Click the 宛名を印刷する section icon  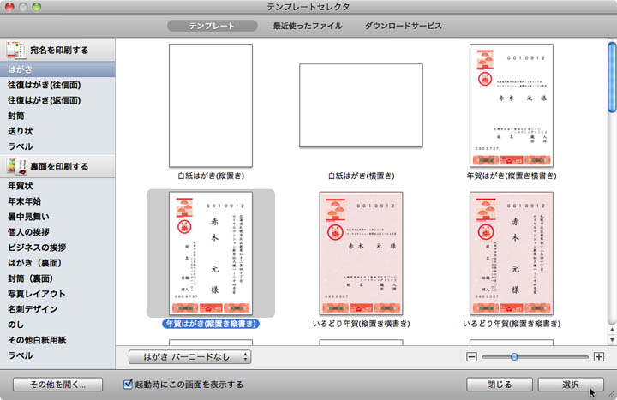[15, 51]
